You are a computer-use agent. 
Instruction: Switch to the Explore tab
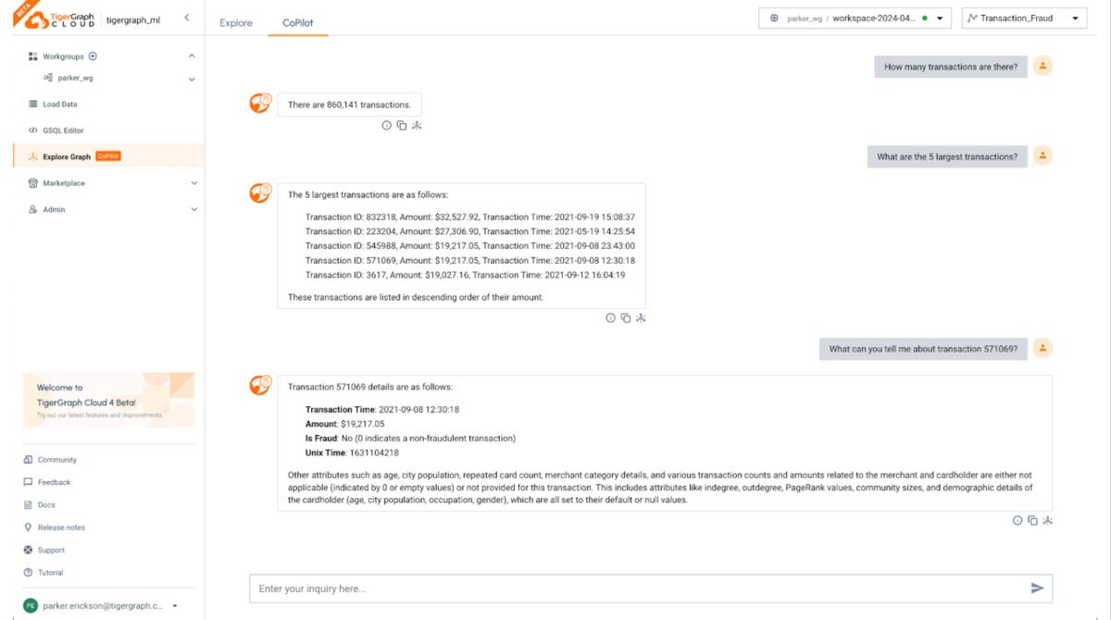tap(235, 21)
